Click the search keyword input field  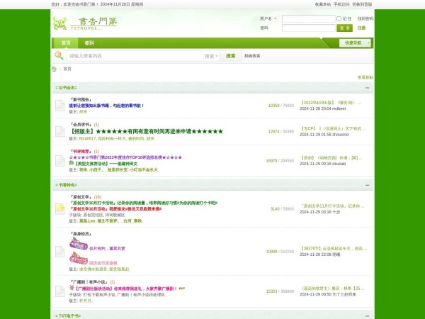pyautogui.click(x=135, y=55)
